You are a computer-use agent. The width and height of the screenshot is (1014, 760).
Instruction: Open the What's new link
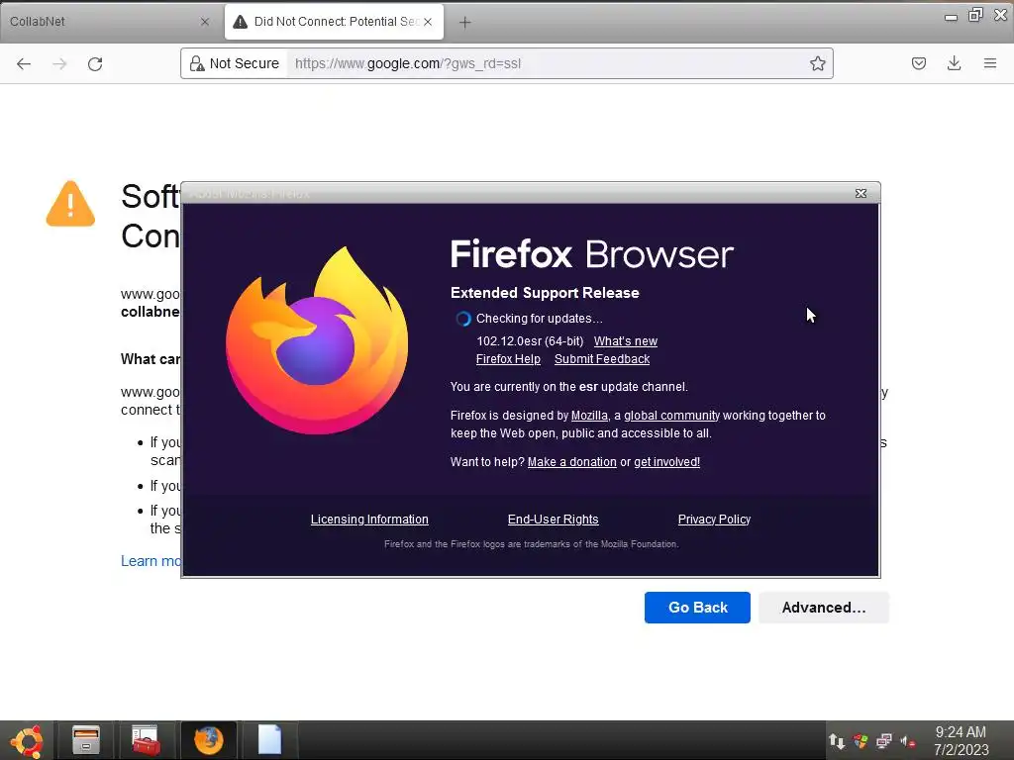[626, 341]
